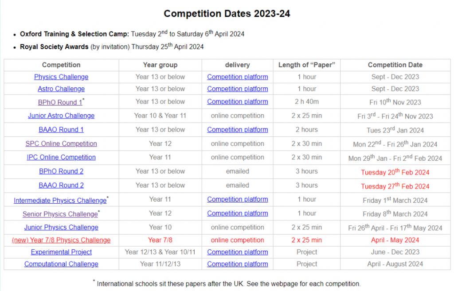
Task: Click Competition platform link in BAAO Round 1 row
Action: click(x=237, y=130)
